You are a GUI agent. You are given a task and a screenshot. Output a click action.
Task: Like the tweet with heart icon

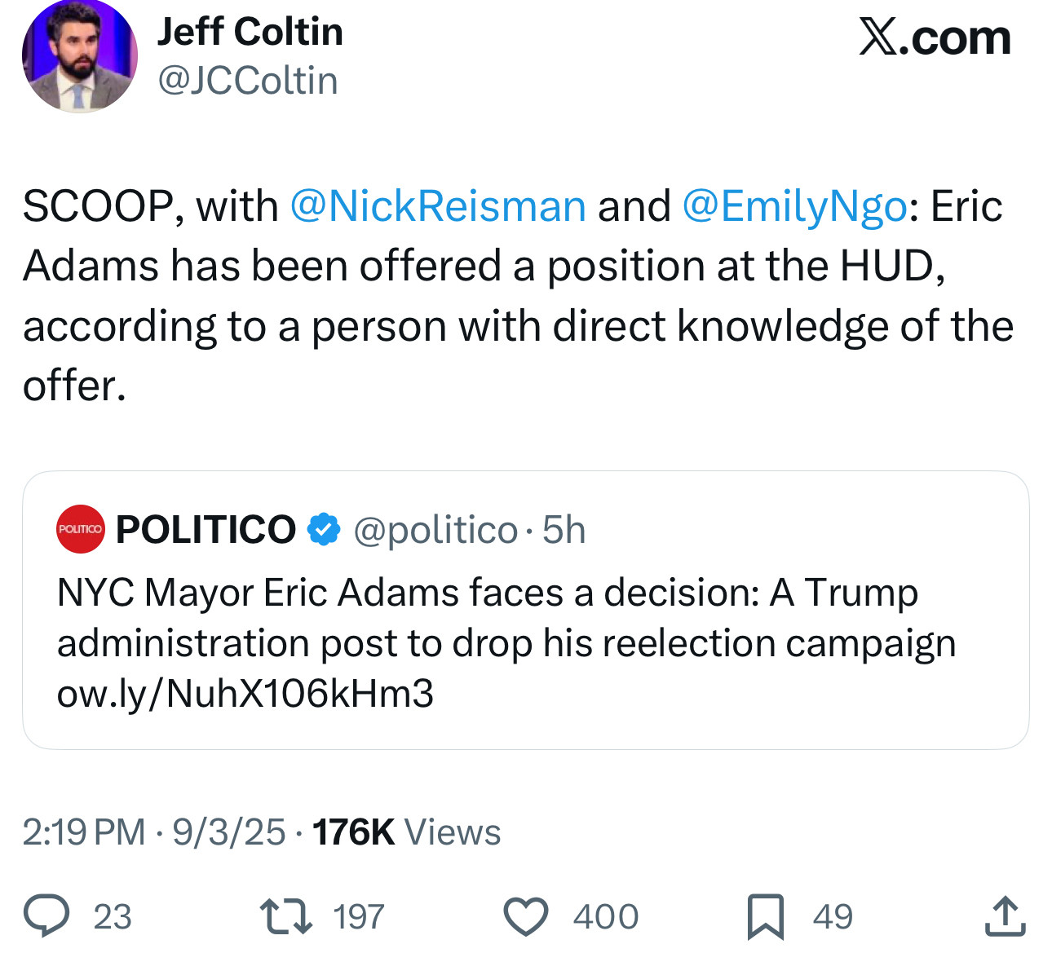point(525,915)
